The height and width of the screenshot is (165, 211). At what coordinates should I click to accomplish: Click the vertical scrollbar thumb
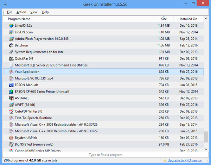(x=206, y=137)
